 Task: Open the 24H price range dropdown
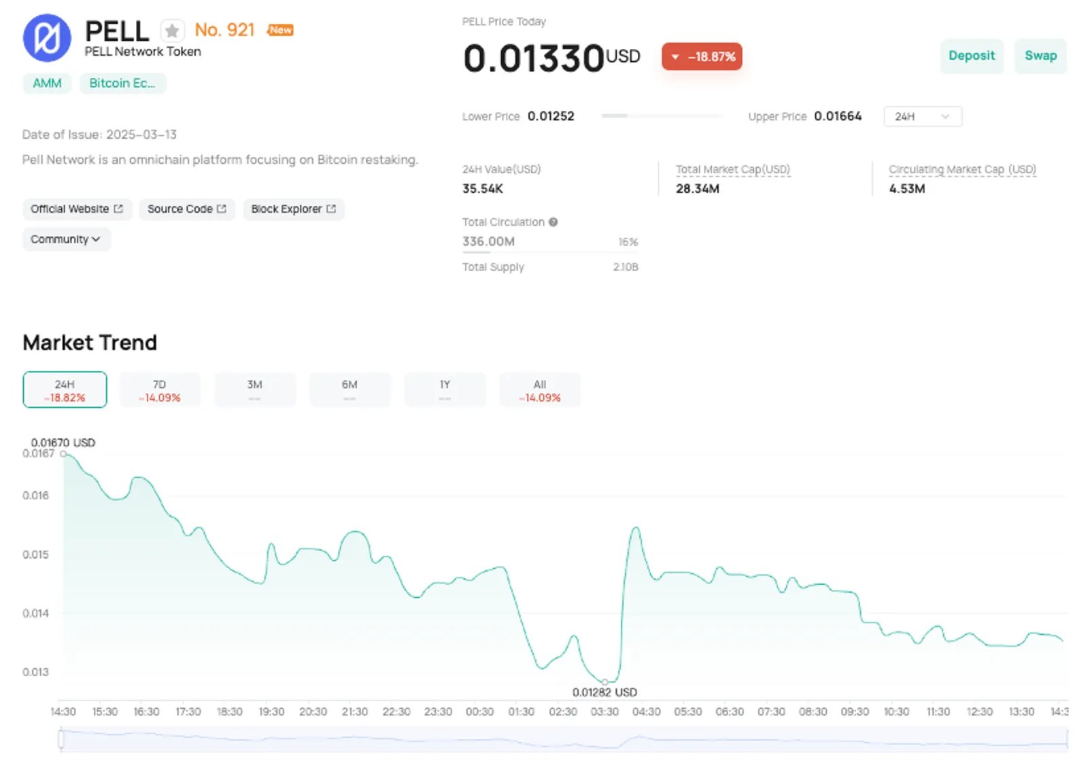923,116
